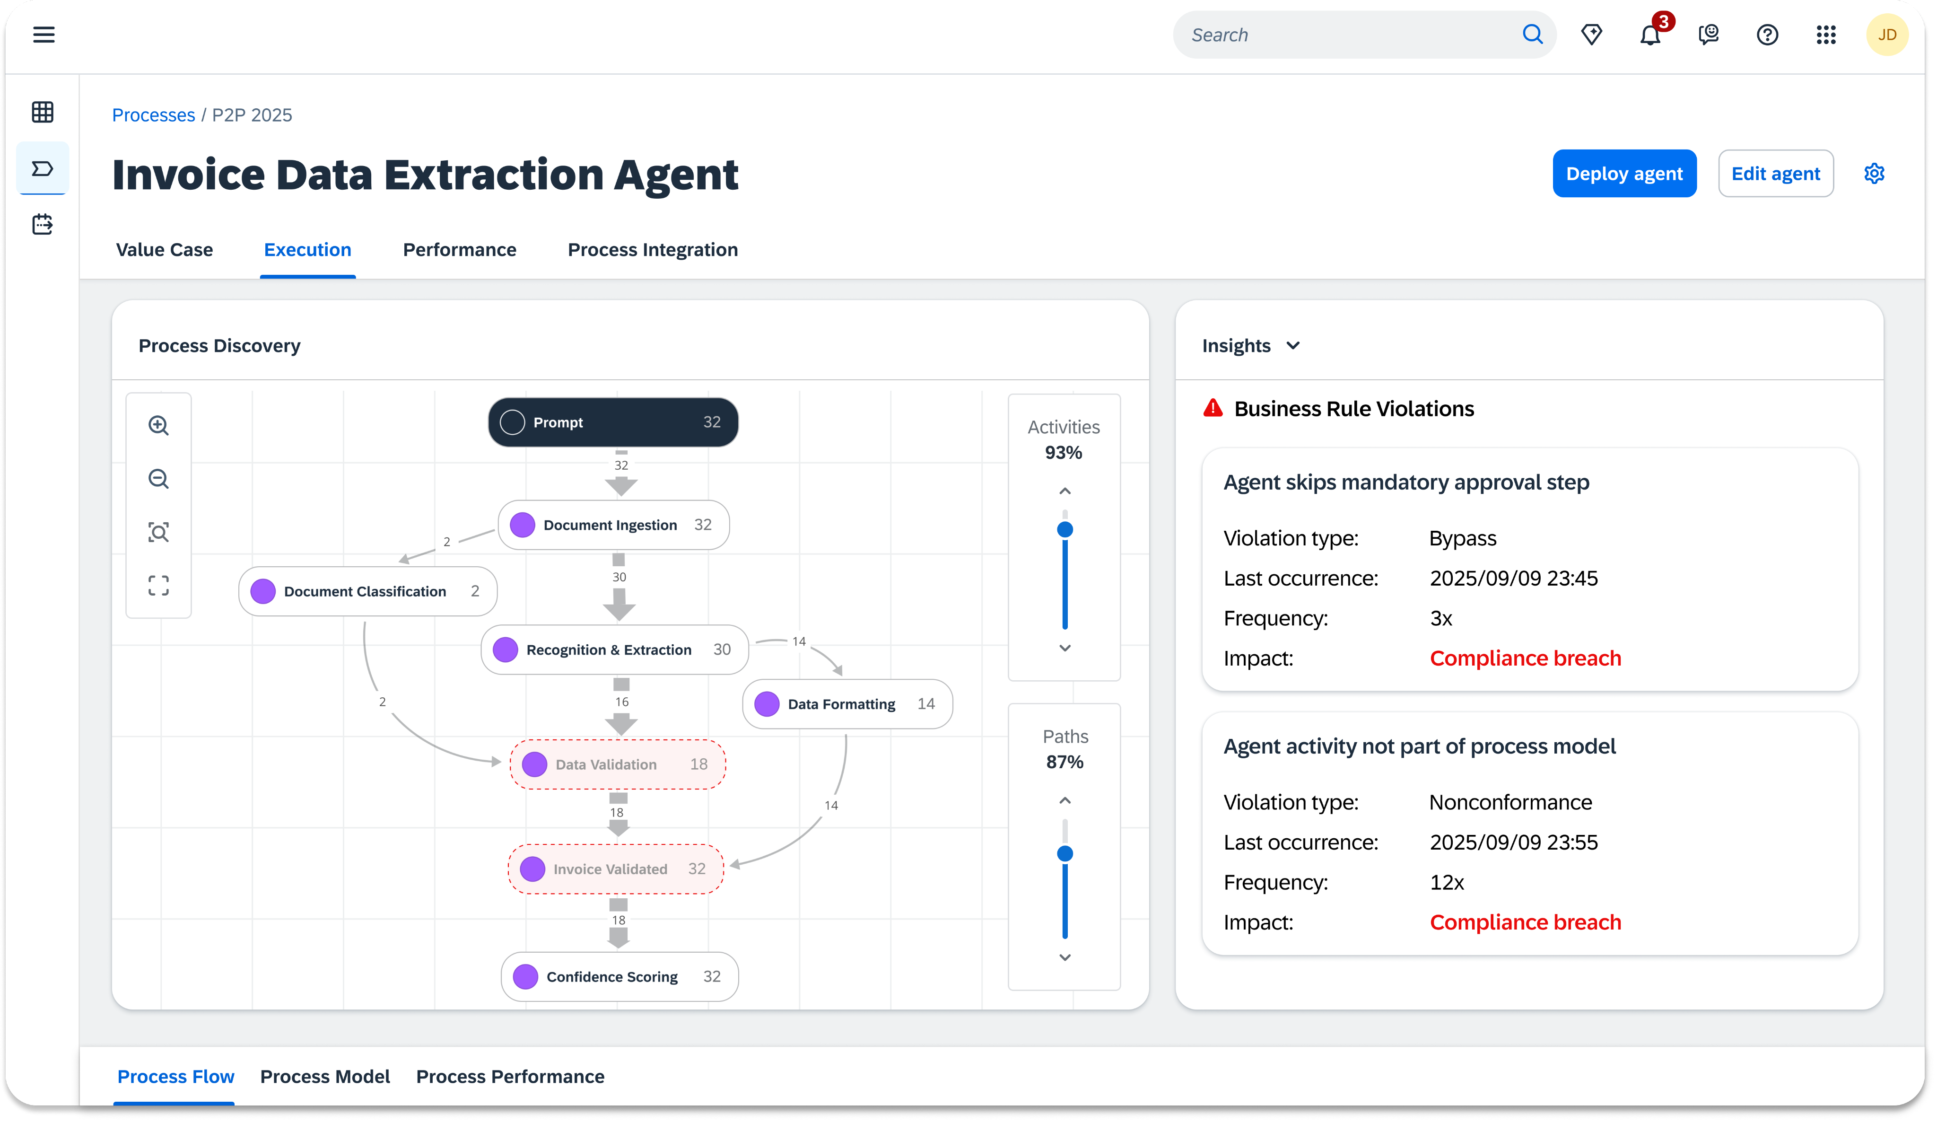Click the feedback chat icon
The width and height of the screenshot is (1937, 1123).
[x=1708, y=35]
